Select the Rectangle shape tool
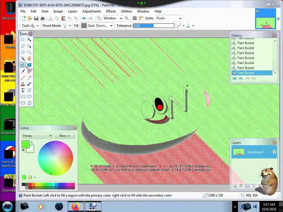The height and width of the screenshot is (212, 283). (x=23, y=97)
